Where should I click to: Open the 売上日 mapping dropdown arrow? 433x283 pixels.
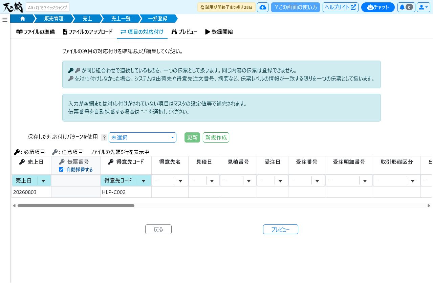(43, 181)
